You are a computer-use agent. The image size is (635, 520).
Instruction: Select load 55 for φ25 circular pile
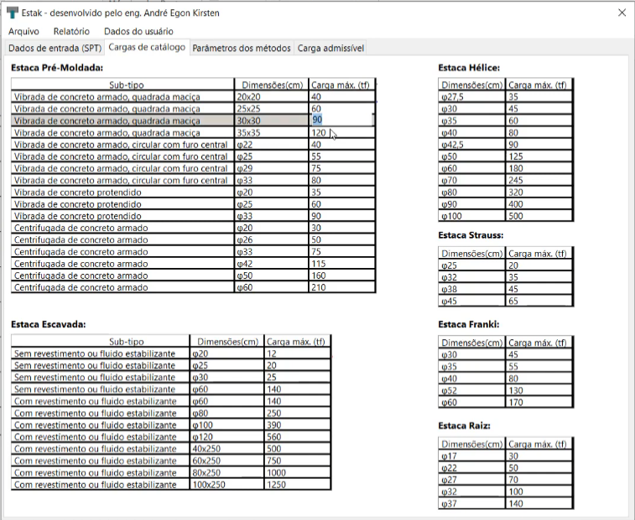341,156
